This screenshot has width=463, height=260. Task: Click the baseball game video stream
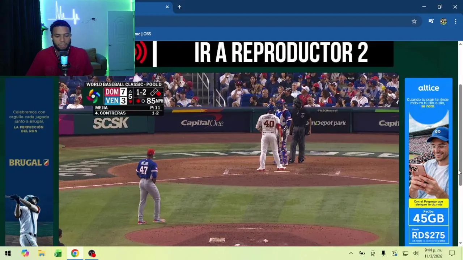(x=229, y=159)
